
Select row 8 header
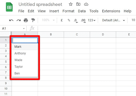click(x=6, y=78)
